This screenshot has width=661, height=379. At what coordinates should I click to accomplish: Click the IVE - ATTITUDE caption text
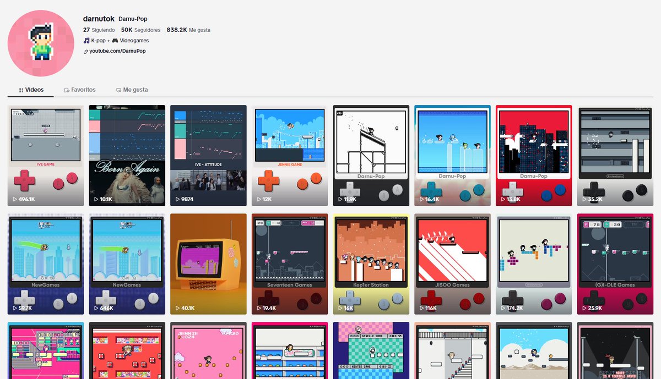(208, 164)
